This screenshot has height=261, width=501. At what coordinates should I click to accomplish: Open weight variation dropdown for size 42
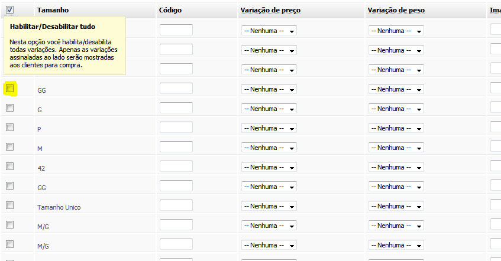(396, 167)
